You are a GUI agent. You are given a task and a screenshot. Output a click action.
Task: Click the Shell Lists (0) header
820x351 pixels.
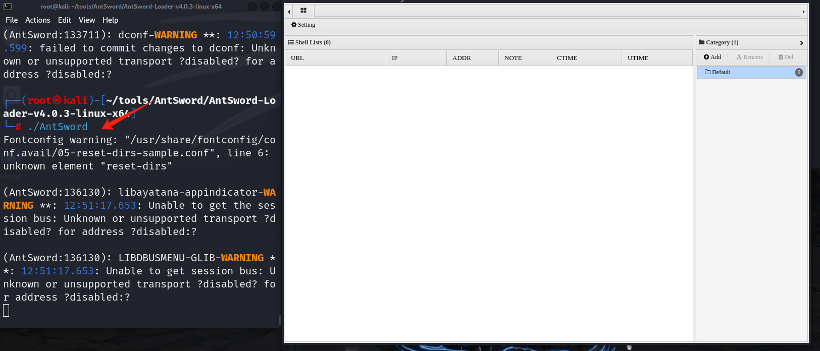point(310,42)
